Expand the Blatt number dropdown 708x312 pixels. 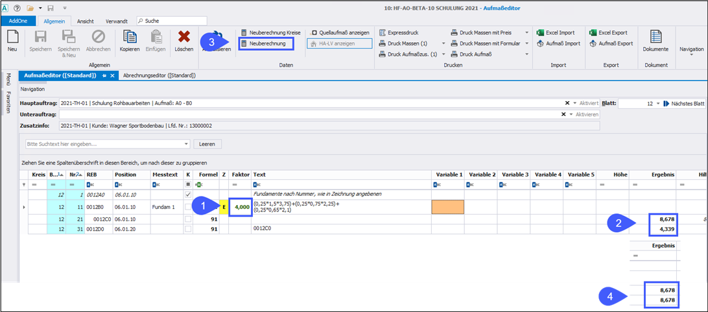pyautogui.click(x=657, y=104)
